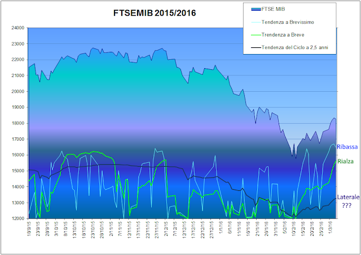Click the 25/2/16 date label

point(320,230)
